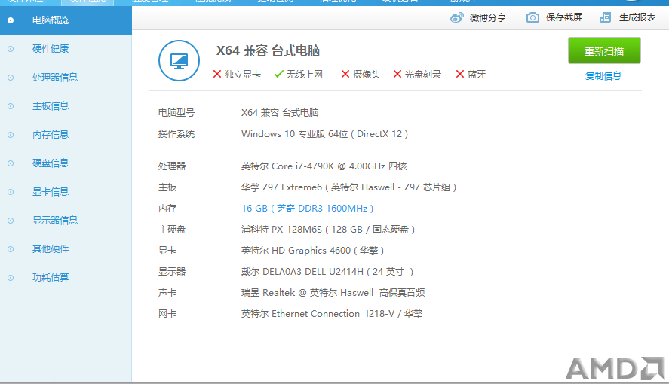Click the bullet icon beside 处理器信息
Image resolution: width=669 pixels, height=384 pixels.
pos(11,78)
